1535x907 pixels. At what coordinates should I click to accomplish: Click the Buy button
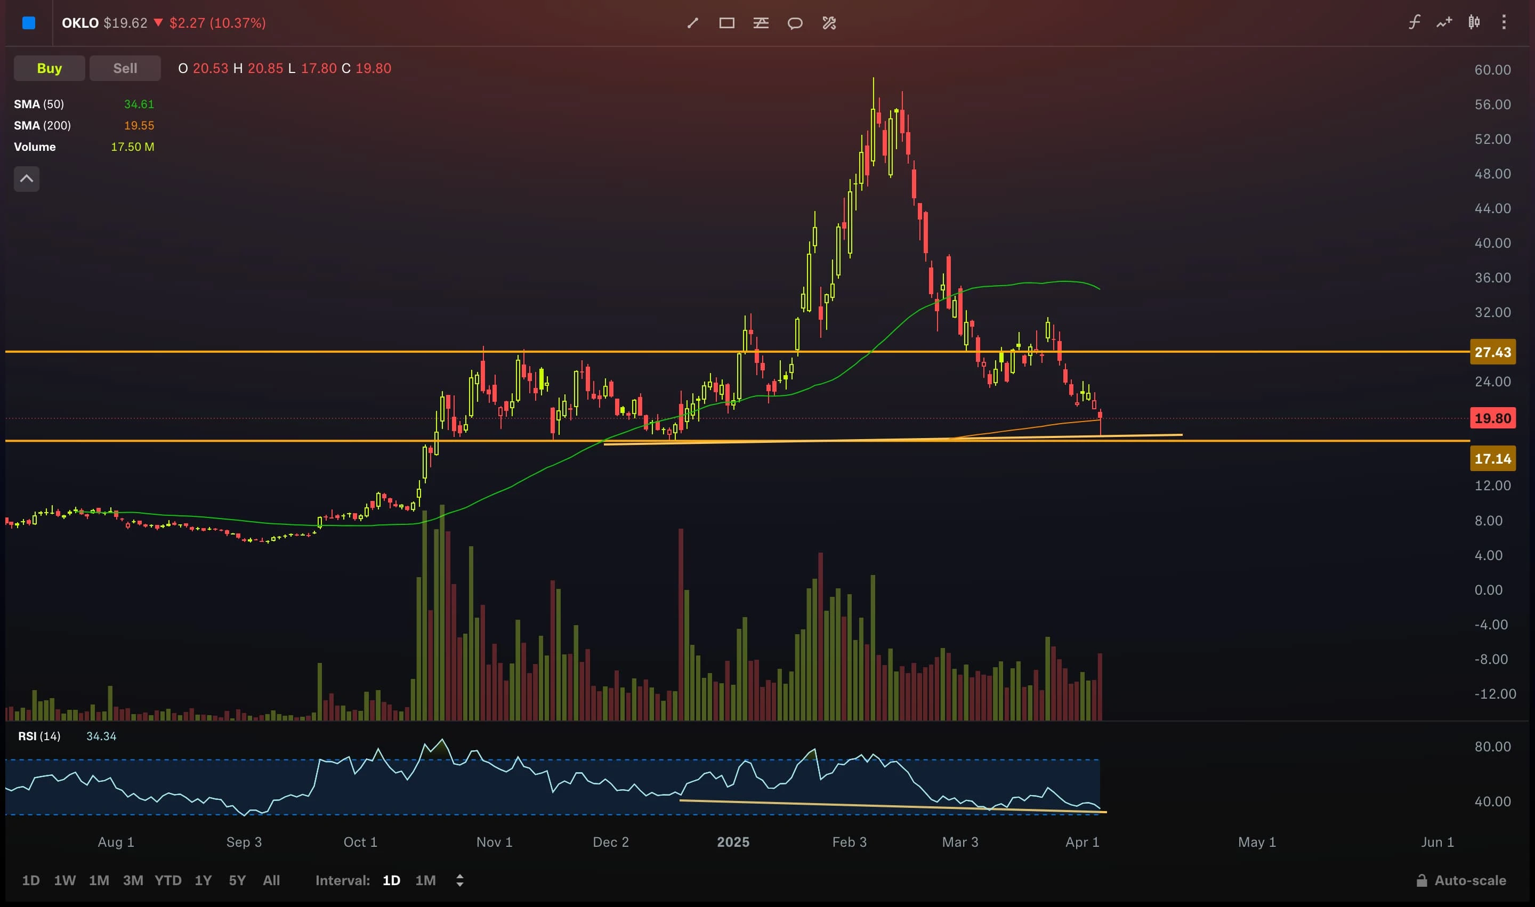(x=50, y=68)
